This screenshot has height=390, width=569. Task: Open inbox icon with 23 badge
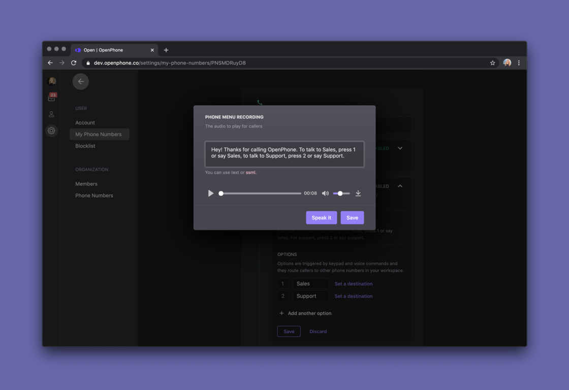point(51,97)
